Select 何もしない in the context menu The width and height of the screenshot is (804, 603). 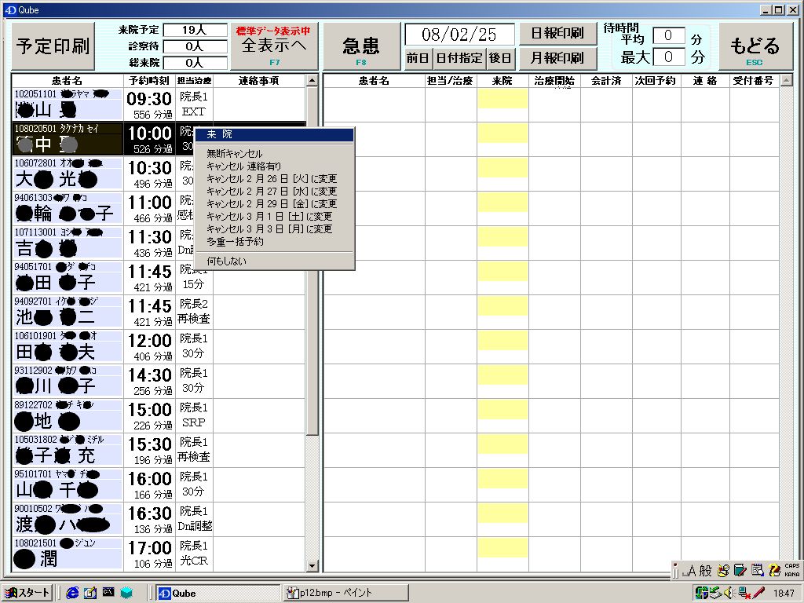pyautogui.click(x=226, y=261)
